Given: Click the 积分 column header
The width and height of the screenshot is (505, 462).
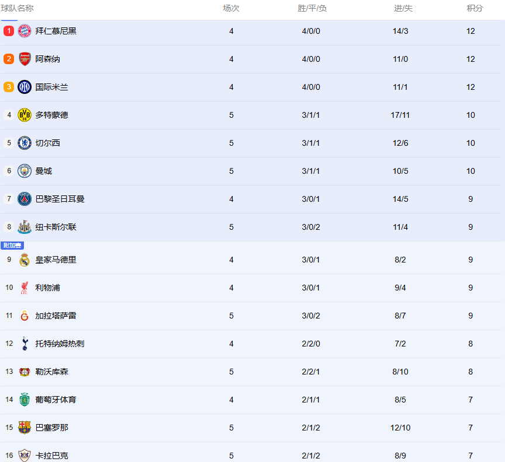Looking at the screenshot, I should pos(475,8).
